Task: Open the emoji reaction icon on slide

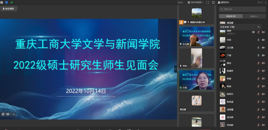Action: [3, 114]
